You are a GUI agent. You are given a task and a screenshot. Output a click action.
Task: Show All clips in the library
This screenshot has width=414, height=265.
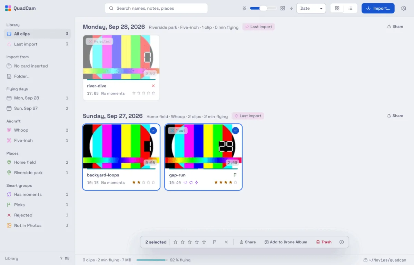tap(37, 34)
